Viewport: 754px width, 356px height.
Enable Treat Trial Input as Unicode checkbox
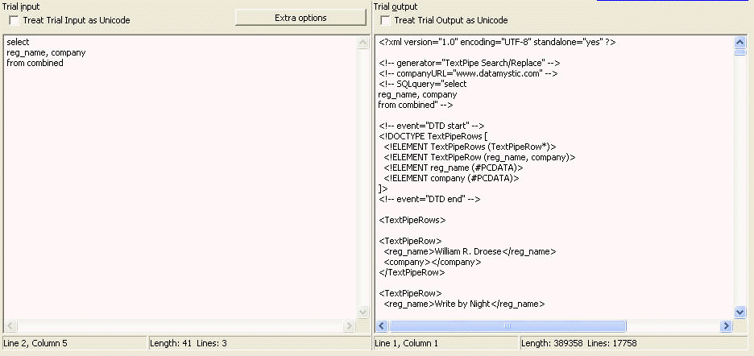[14, 20]
